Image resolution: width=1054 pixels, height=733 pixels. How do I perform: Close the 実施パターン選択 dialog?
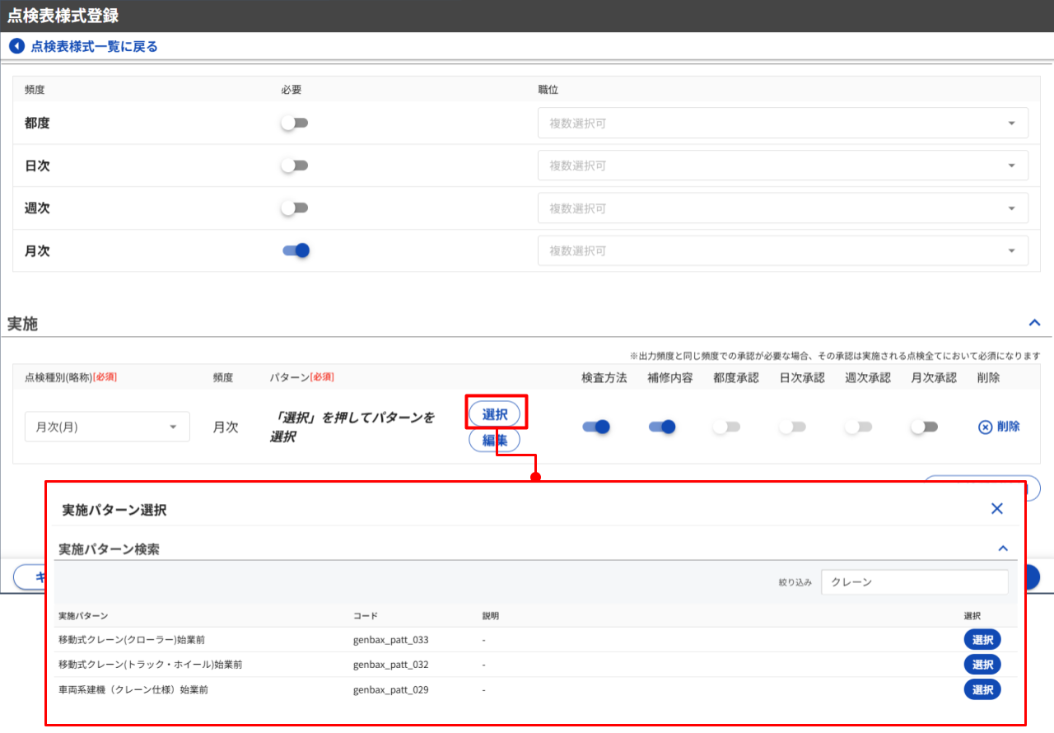(996, 509)
